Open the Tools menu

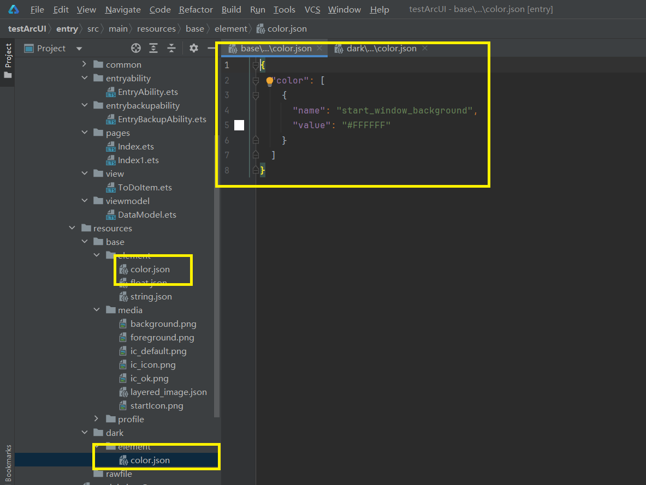click(285, 9)
